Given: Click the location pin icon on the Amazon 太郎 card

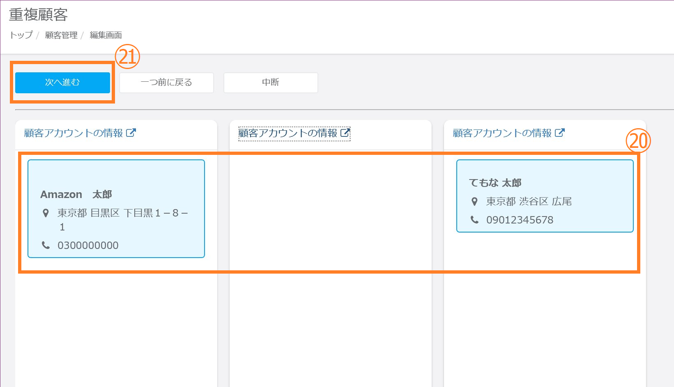Looking at the screenshot, I should (46, 213).
